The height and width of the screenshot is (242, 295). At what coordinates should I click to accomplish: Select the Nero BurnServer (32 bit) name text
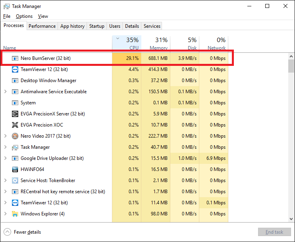[46, 58]
